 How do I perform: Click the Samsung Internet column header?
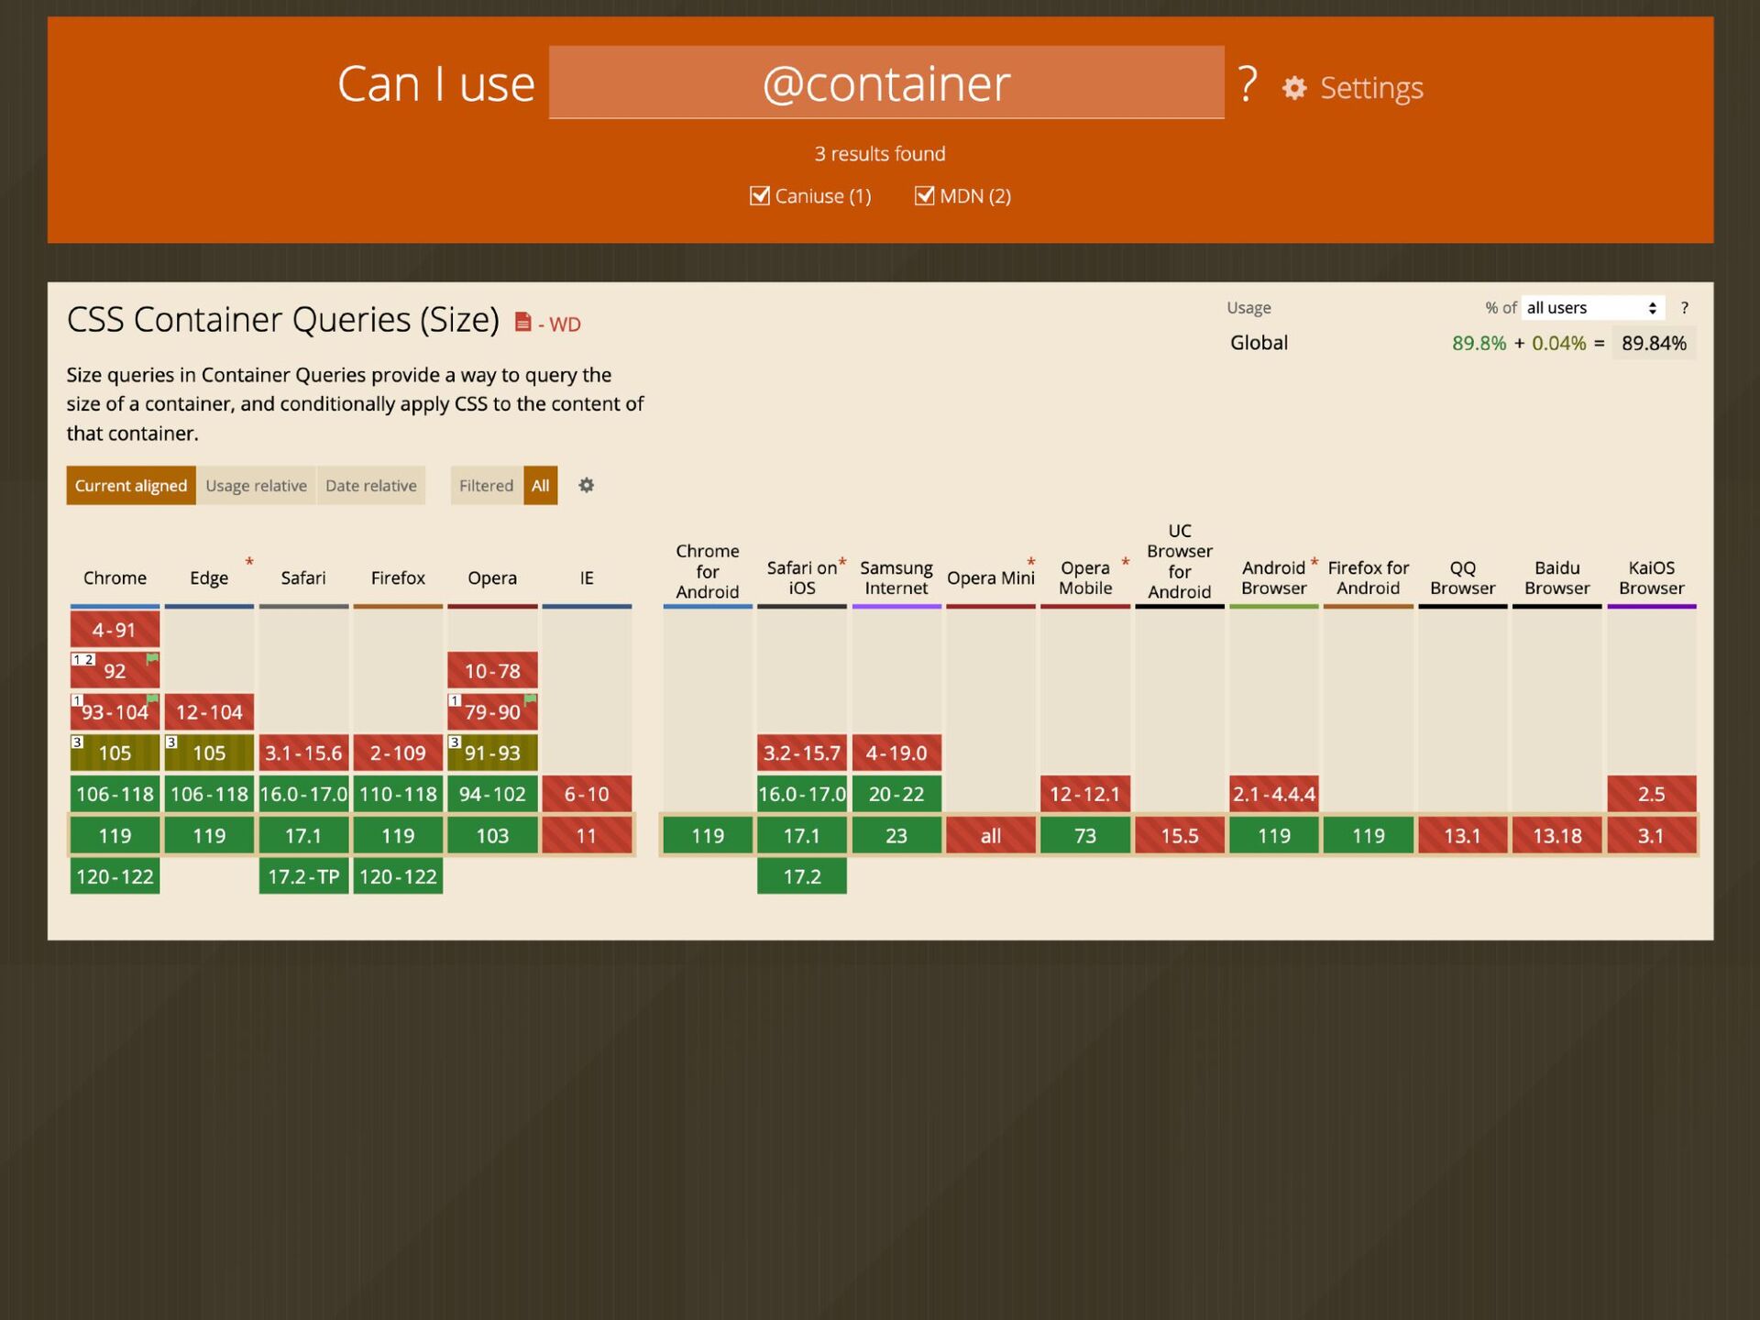[x=896, y=577]
